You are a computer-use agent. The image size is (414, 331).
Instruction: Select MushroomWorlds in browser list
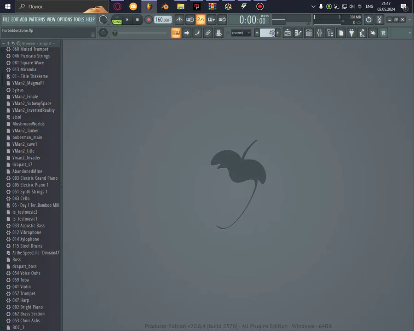(29, 124)
